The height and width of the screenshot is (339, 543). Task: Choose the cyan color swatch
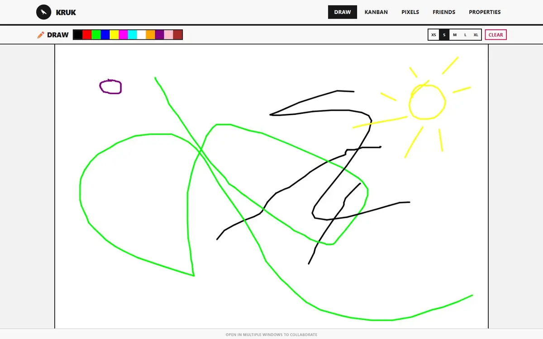132,35
